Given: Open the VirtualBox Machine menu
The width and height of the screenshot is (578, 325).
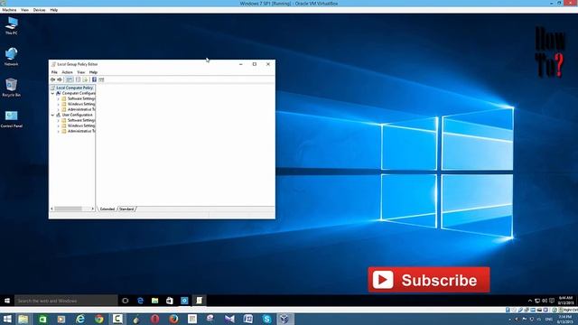Looking at the screenshot, I should (x=9, y=10).
